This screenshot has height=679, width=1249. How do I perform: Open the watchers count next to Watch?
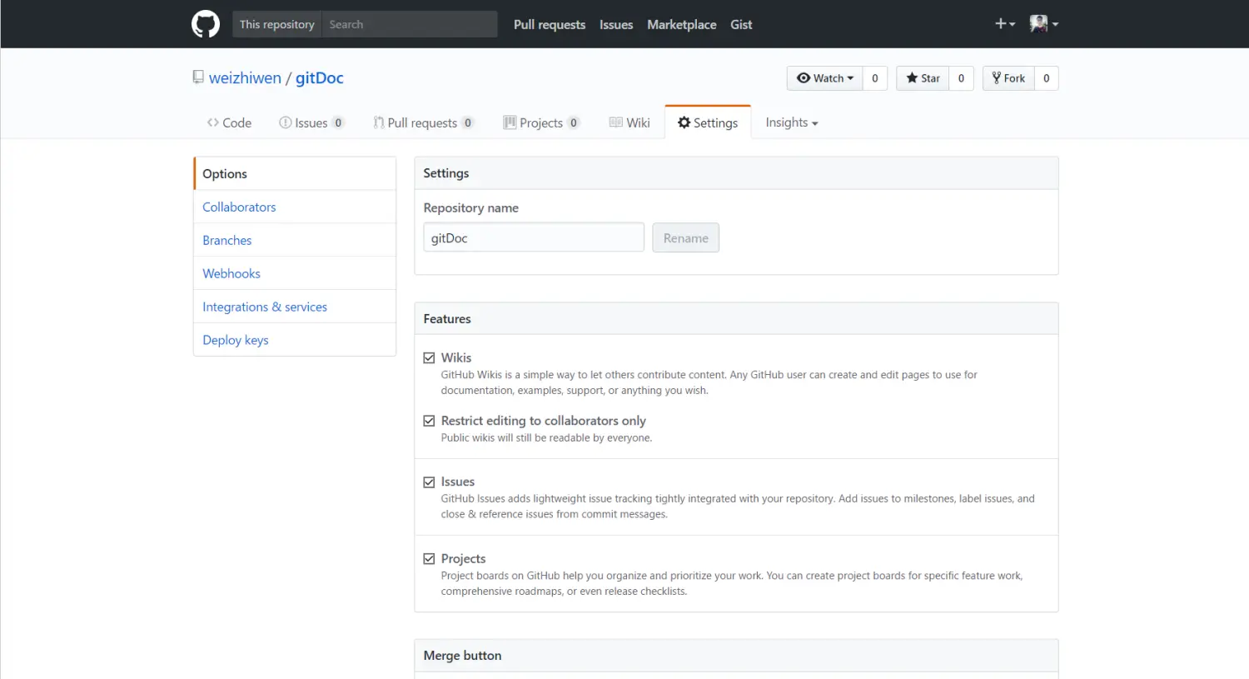(875, 78)
